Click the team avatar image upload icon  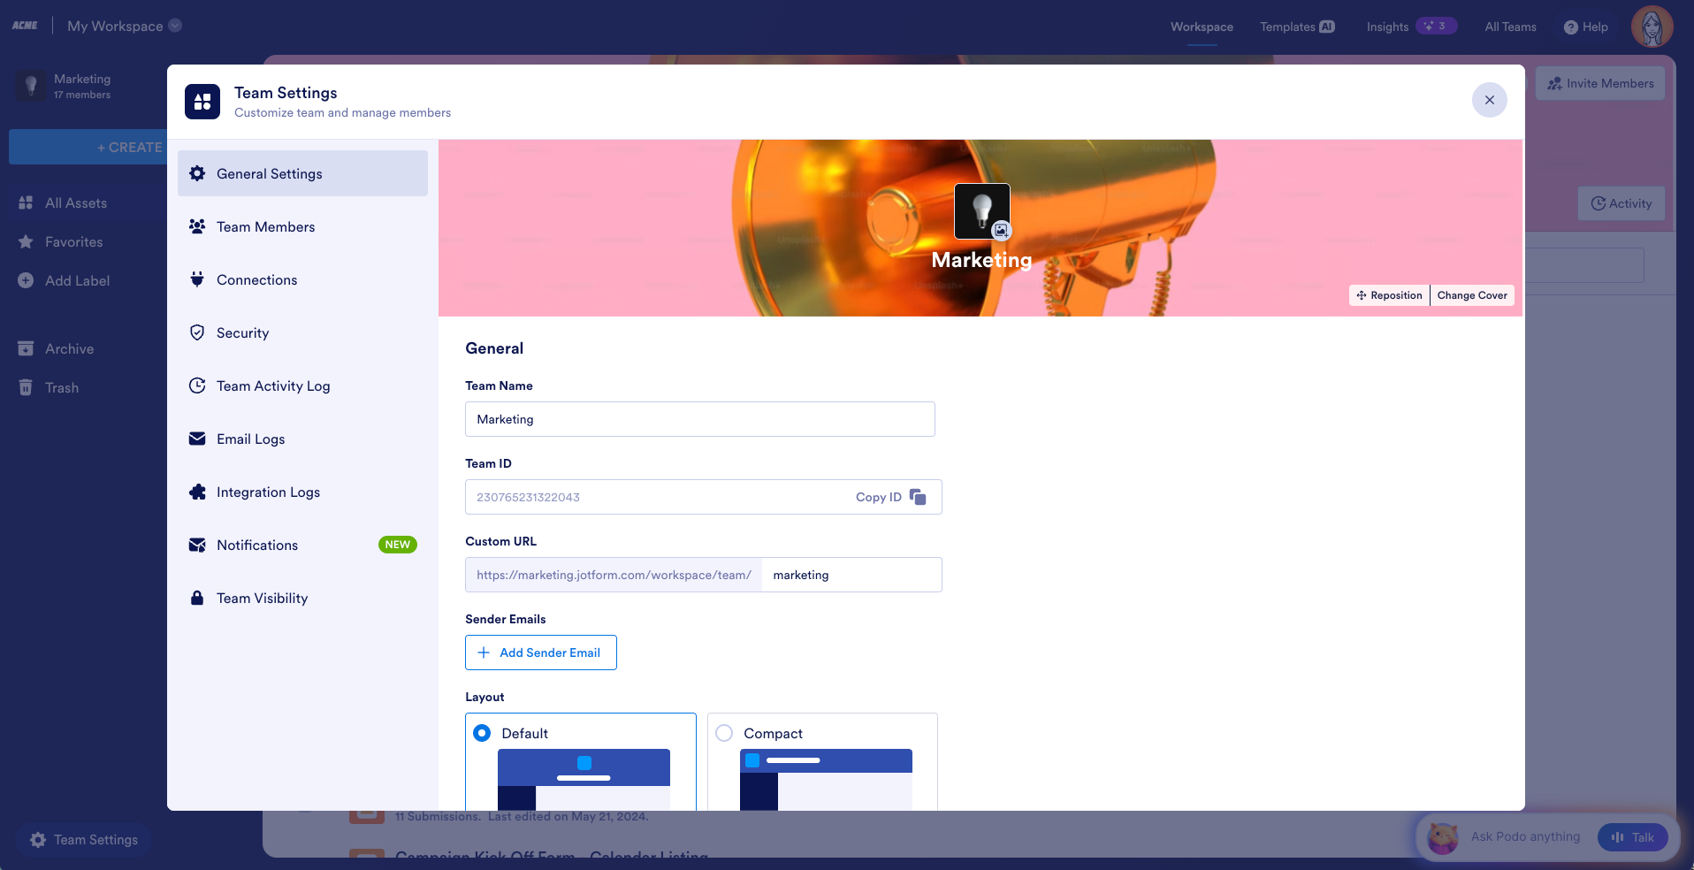tap(1001, 230)
